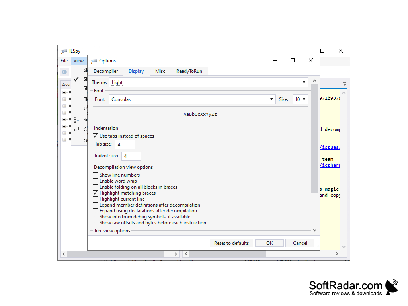The height and width of the screenshot is (306, 408).
Task: Close the ILSpy main window
Action: (x=341, y=51)
